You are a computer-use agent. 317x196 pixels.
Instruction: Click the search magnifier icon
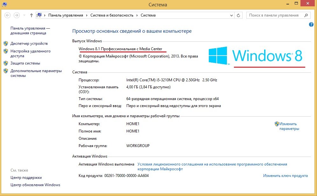[306, 15]
